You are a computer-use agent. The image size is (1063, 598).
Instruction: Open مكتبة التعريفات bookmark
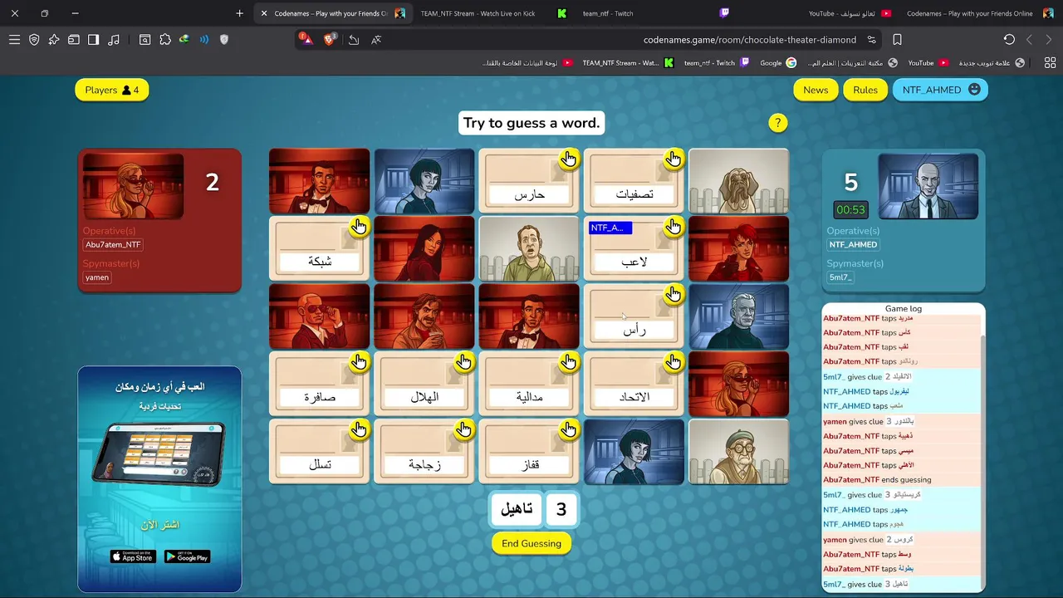pyautogui.click(x=852, y=62)
